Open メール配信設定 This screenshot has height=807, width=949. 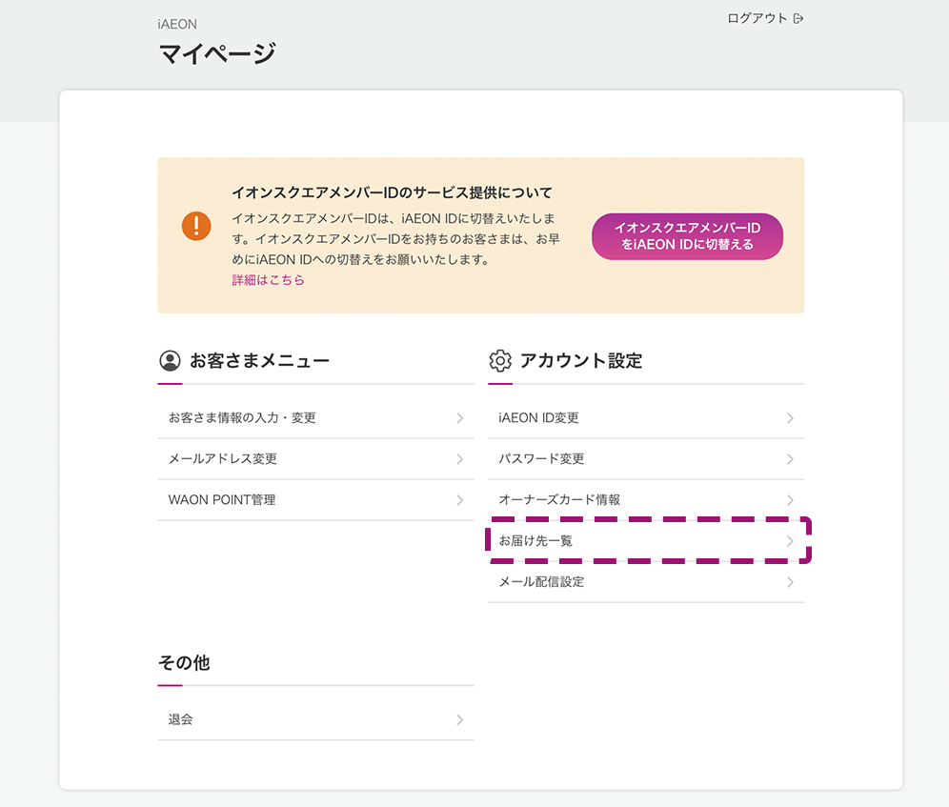coord(646,582)
